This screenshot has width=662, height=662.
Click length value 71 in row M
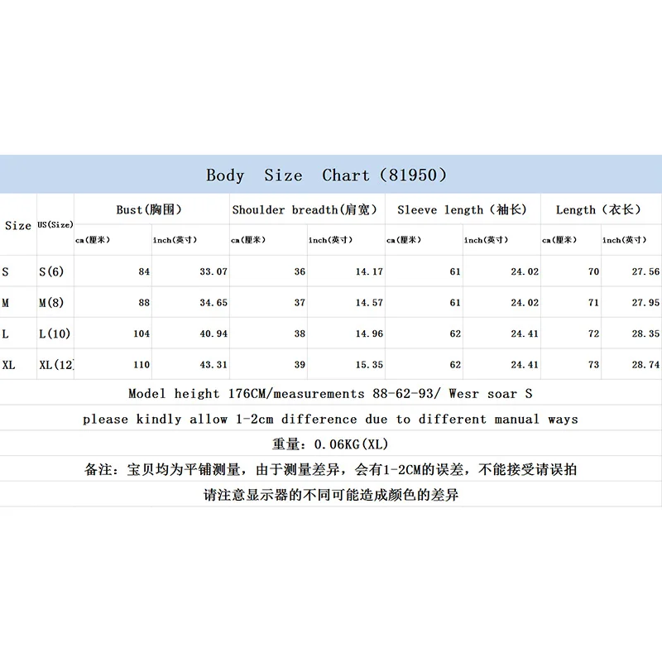tap(593, 303)
